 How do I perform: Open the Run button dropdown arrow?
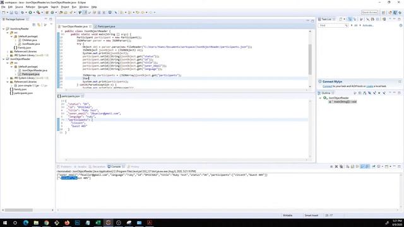pyautogui.click(x=33, y=13)
